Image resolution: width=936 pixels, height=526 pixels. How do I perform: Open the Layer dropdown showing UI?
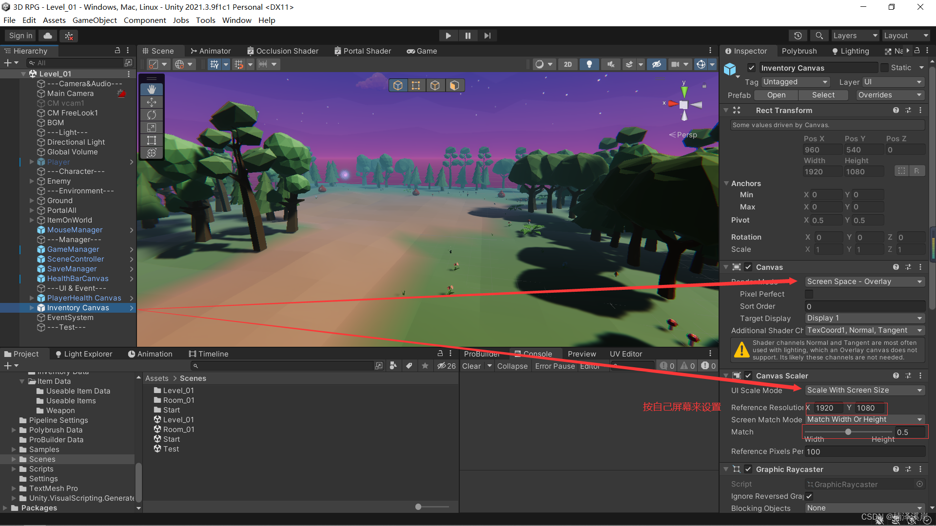click(x=894, y=82)
